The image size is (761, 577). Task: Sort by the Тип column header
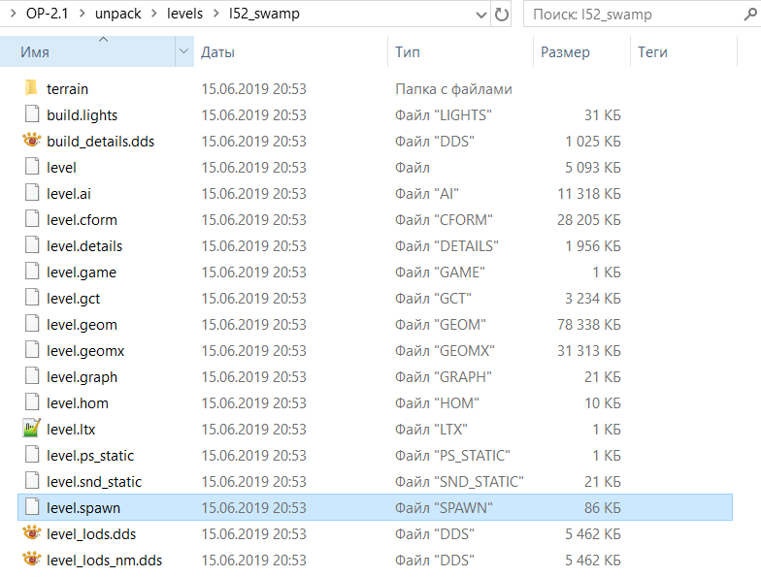[460, 51]
